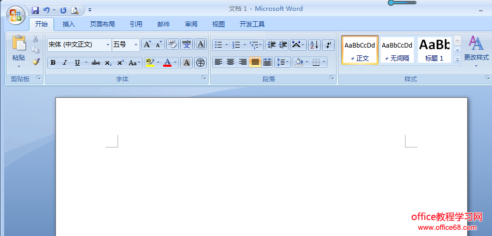Clear formatting eraser icon
This screenshot has height=236, width=492.
click(x=172, y=44)
